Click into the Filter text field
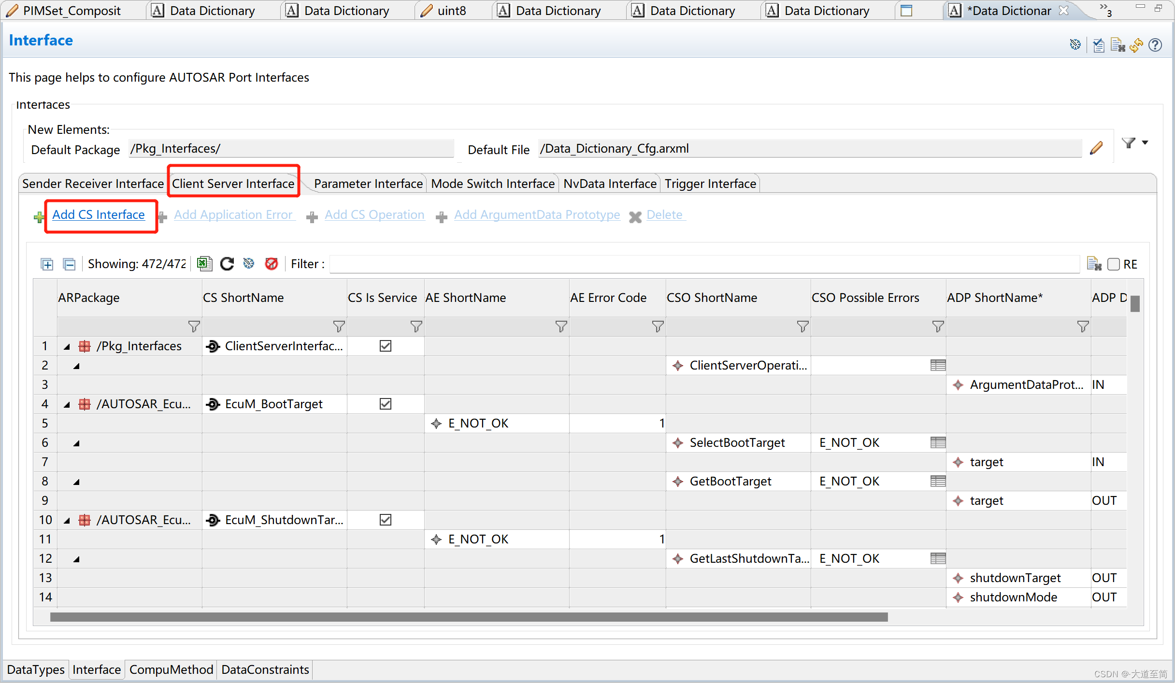Image resolution: width=1175 pixels, height=683 pixels. [703, 264]
